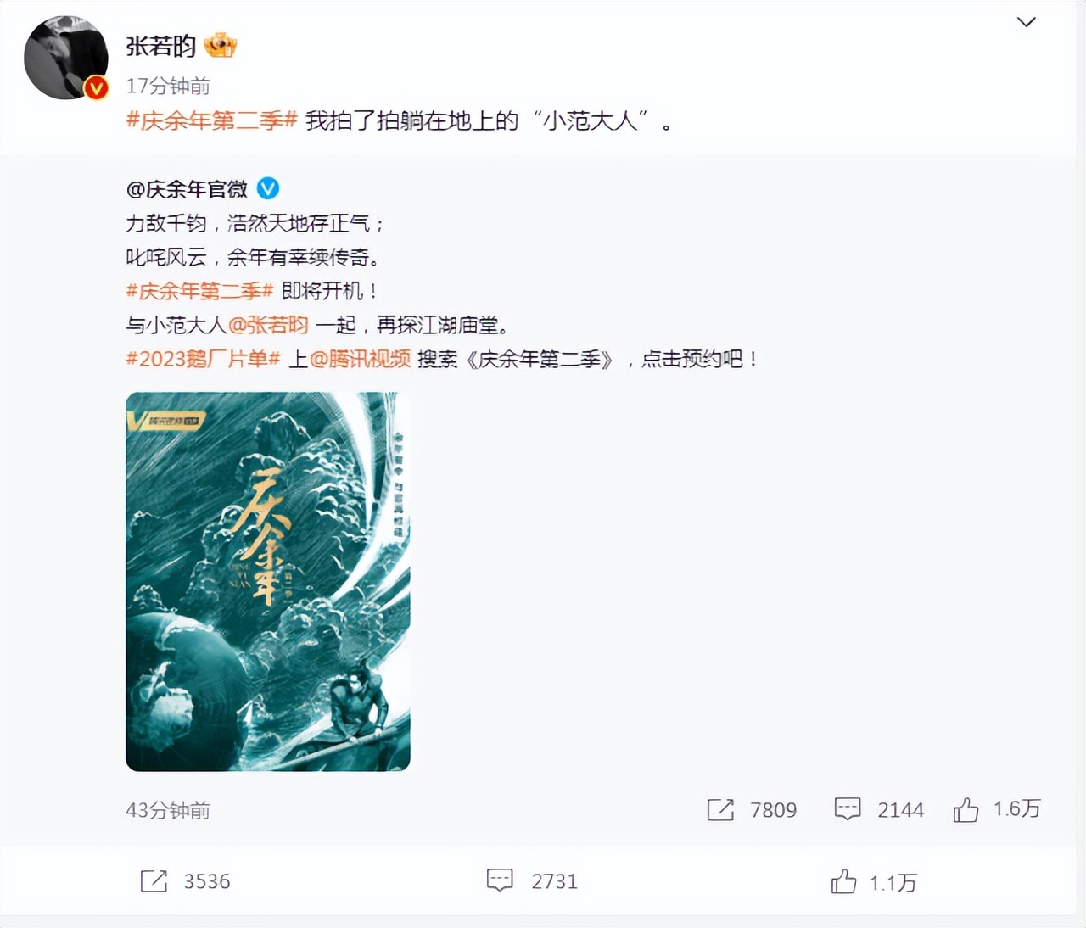Click the 43分钟前 timestamp on quoted post
The width and height of the screenshot is (1086, 928).
[x=168, y=810]
